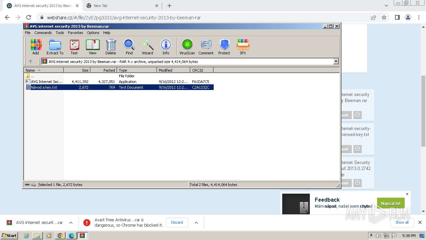Click clock icon beside Beeman.rar result
426x240 pixels.
pos(357,115)
